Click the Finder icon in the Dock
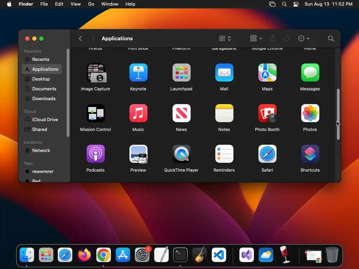 pos(27,255)
